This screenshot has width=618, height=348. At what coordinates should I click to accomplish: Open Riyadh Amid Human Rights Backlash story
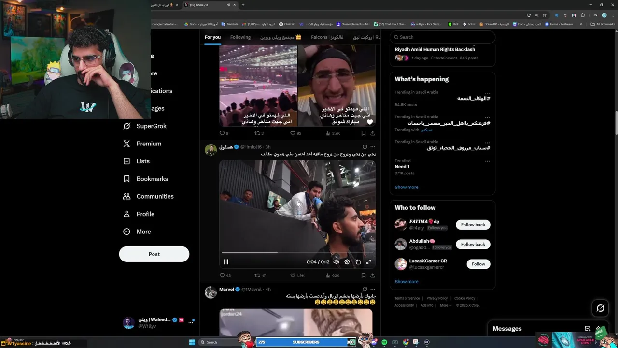435,49
